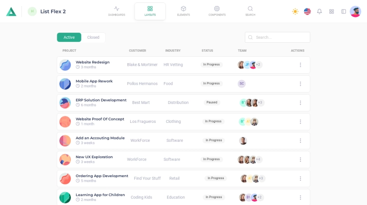
Task: Expand actions menu for ERP Solution Development
Action: click(300, 102)
